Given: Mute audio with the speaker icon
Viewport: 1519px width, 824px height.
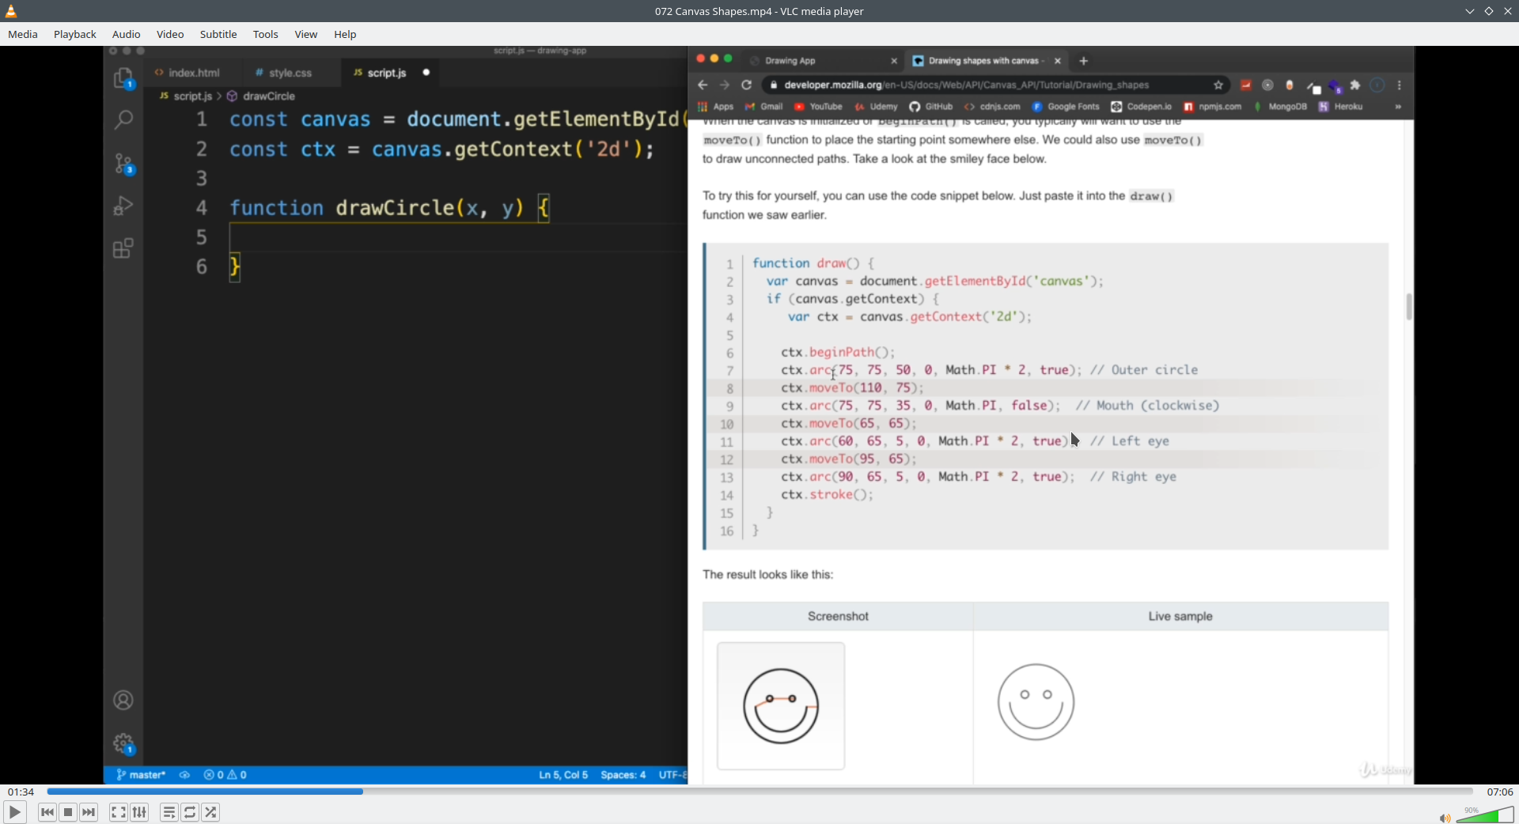Looking at the screenshot, I should (x=1445, y=818).
